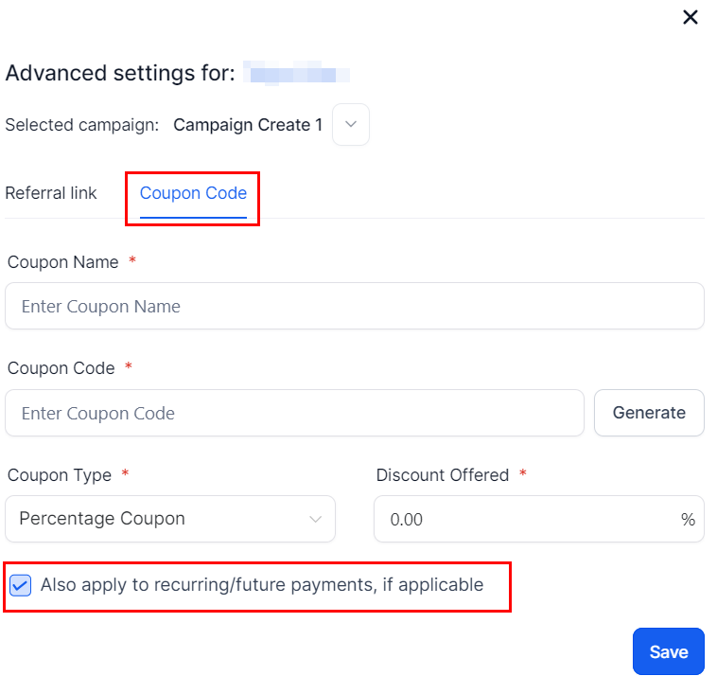Click the Also apply to recurring/future payments label
Viewport: 717px width, 676px height.
(x=262, y=585)
